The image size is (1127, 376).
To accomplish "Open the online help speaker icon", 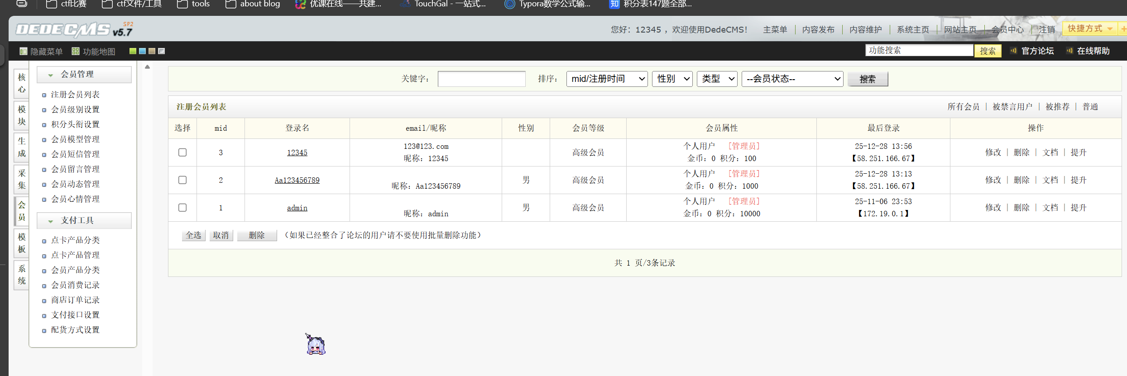I will 1069,51.
